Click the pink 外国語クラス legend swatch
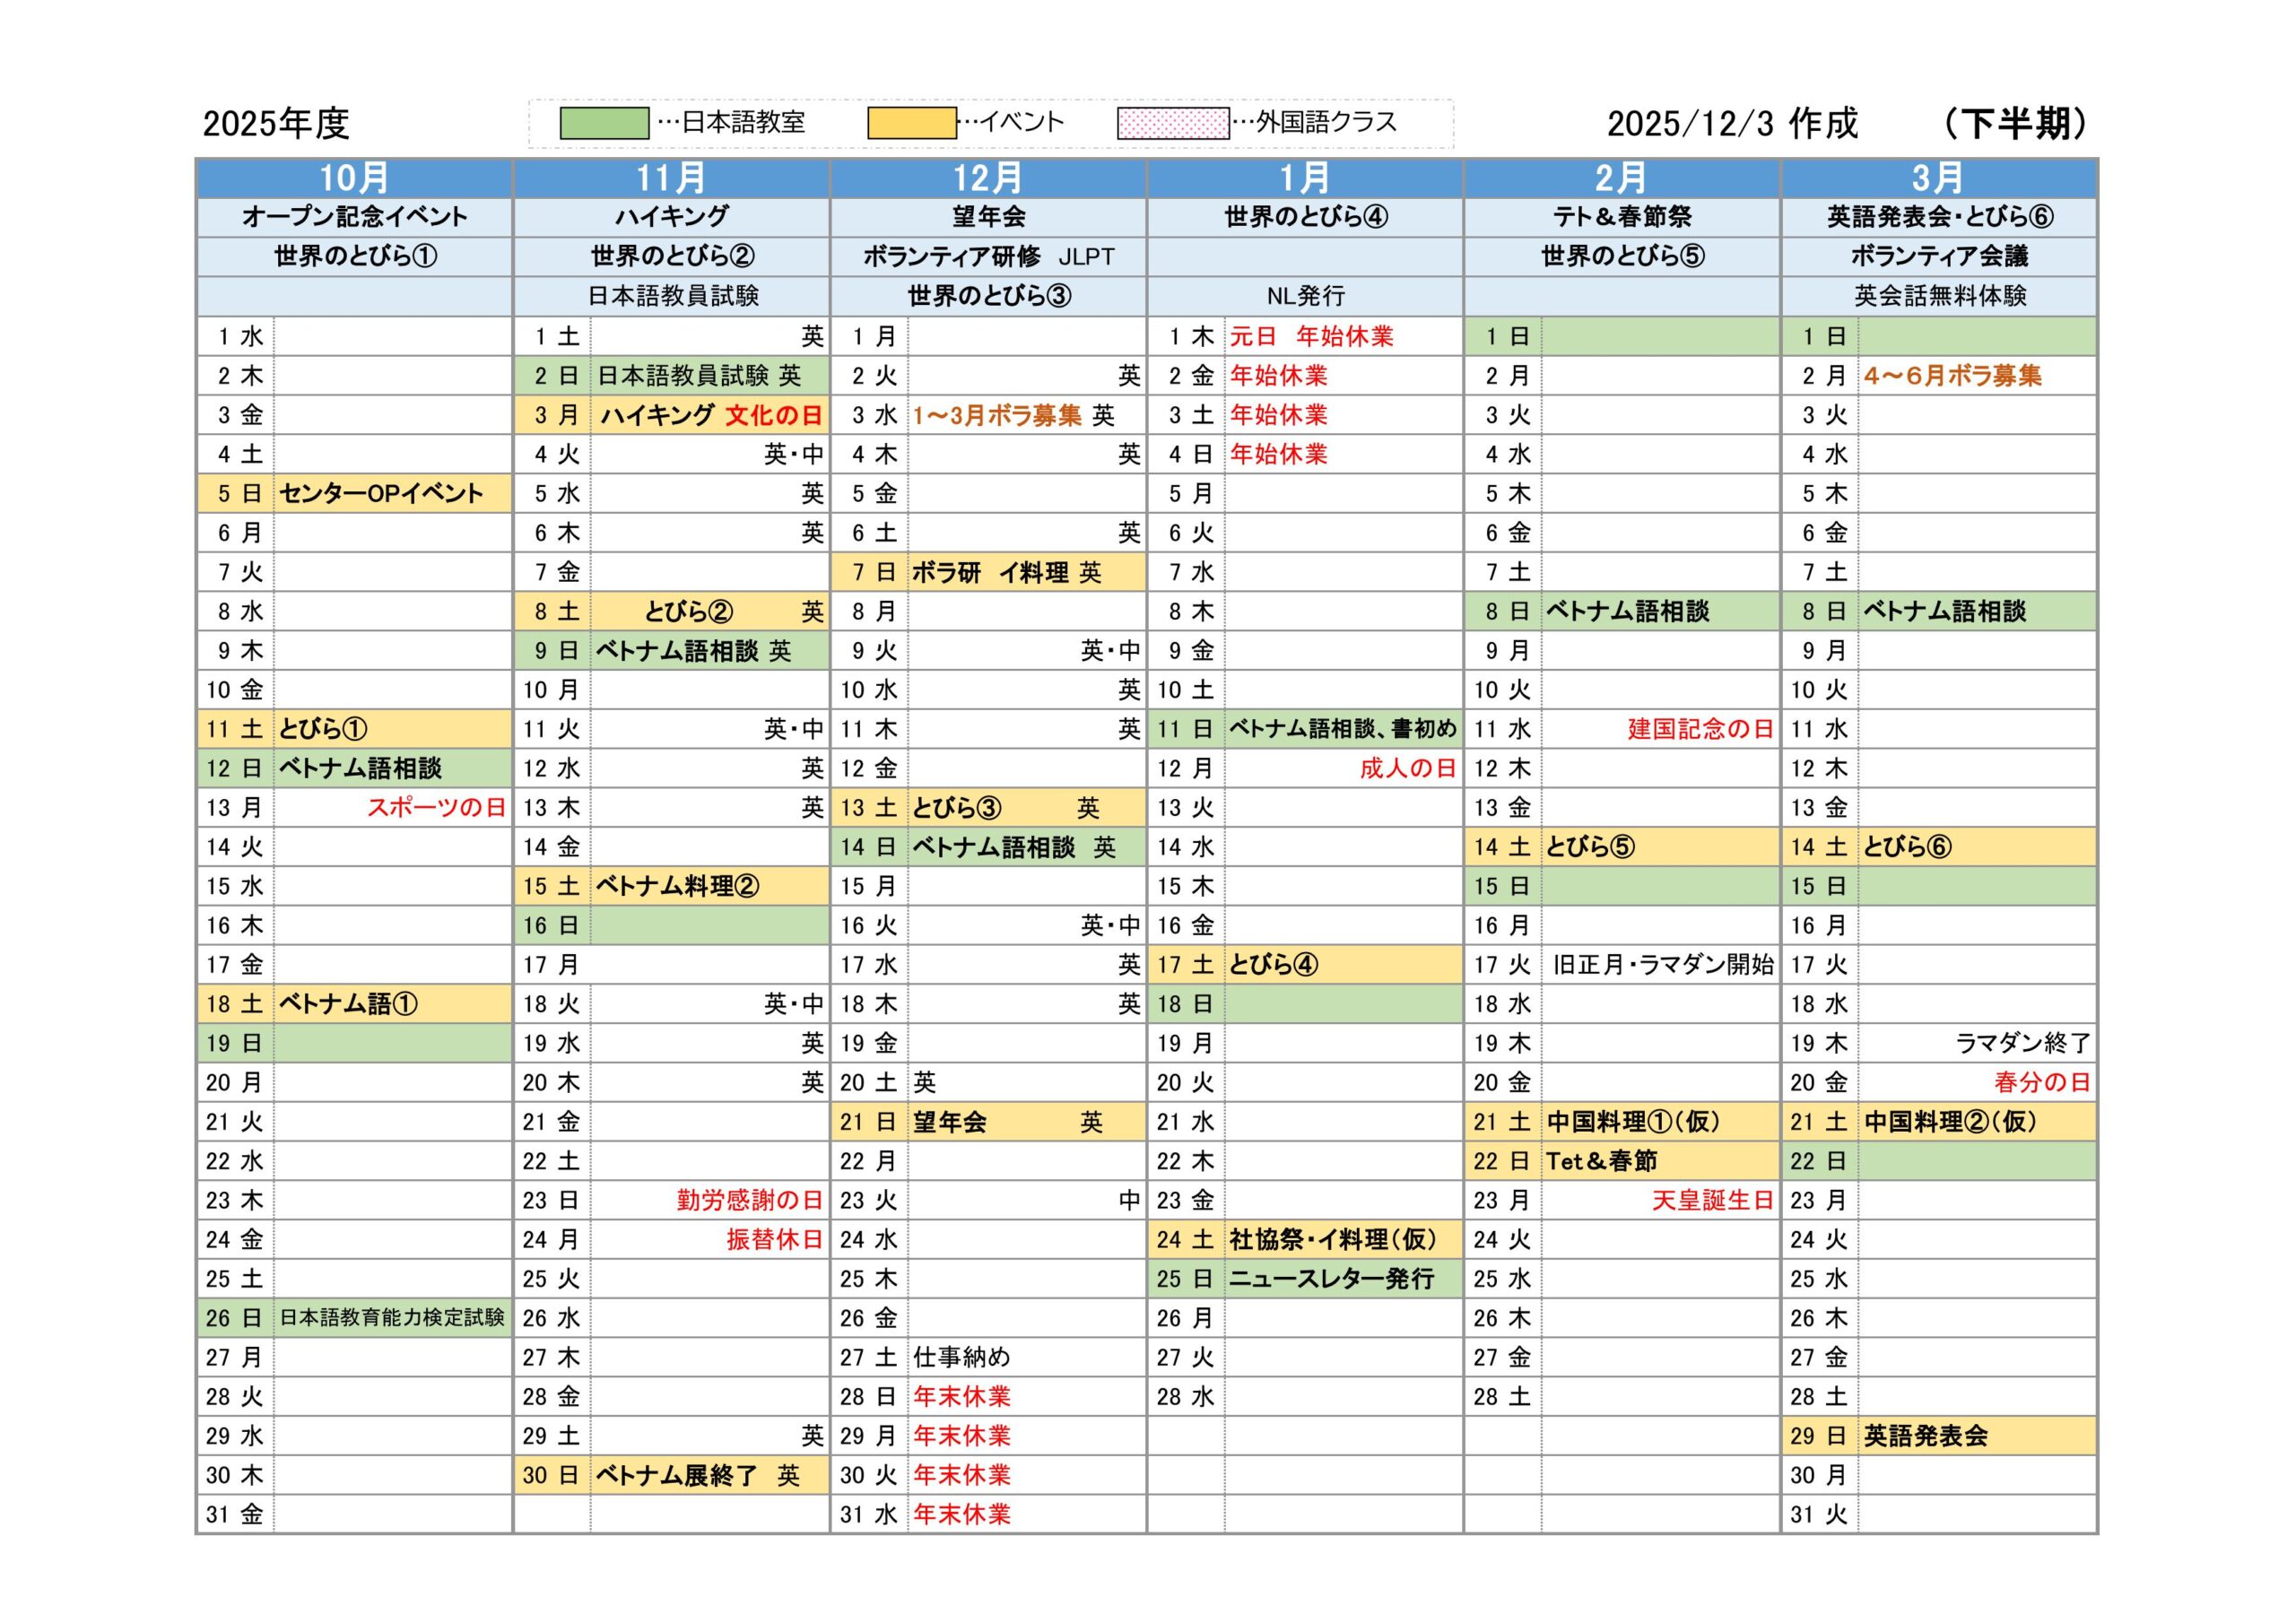Screen dimensions: 2296x1623 click(1172, 124)
